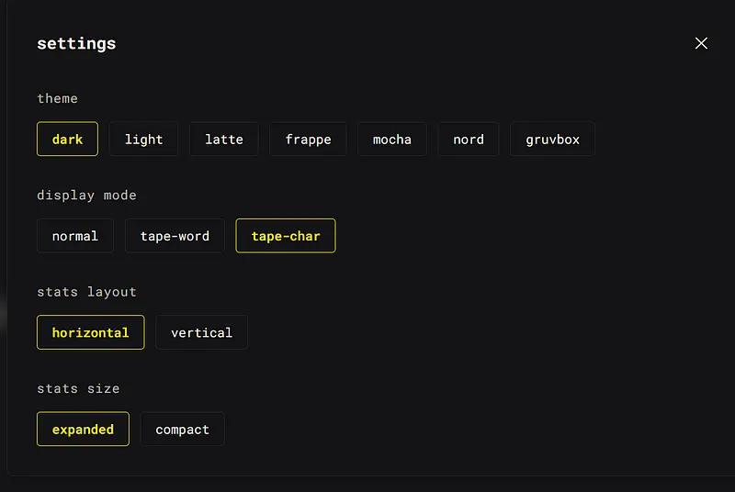Click the display mode section label
This screenshot has height=492, width=735.
coord(86,195)
